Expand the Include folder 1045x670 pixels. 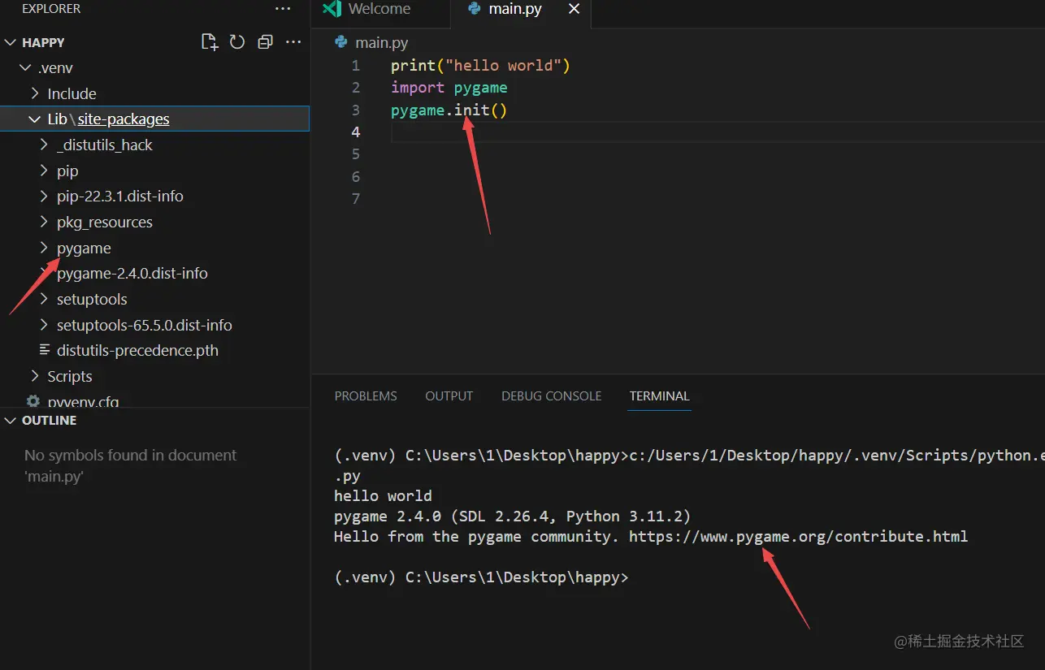point(35,93)
